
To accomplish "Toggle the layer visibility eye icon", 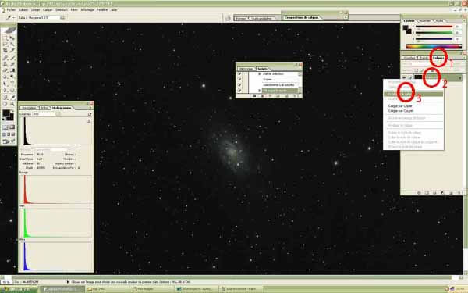I will click(404, 77).
